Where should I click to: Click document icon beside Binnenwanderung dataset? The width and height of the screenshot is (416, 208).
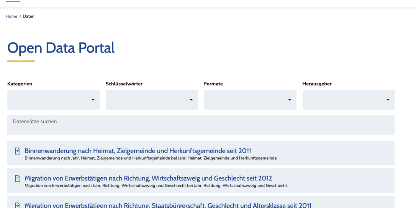[18, 151]
